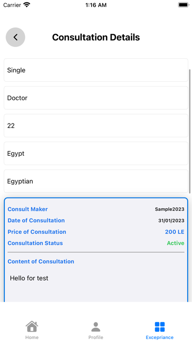This screenshot has width=192, height=341.
Task: Select the Doctor field
Action: coord(96,98)
